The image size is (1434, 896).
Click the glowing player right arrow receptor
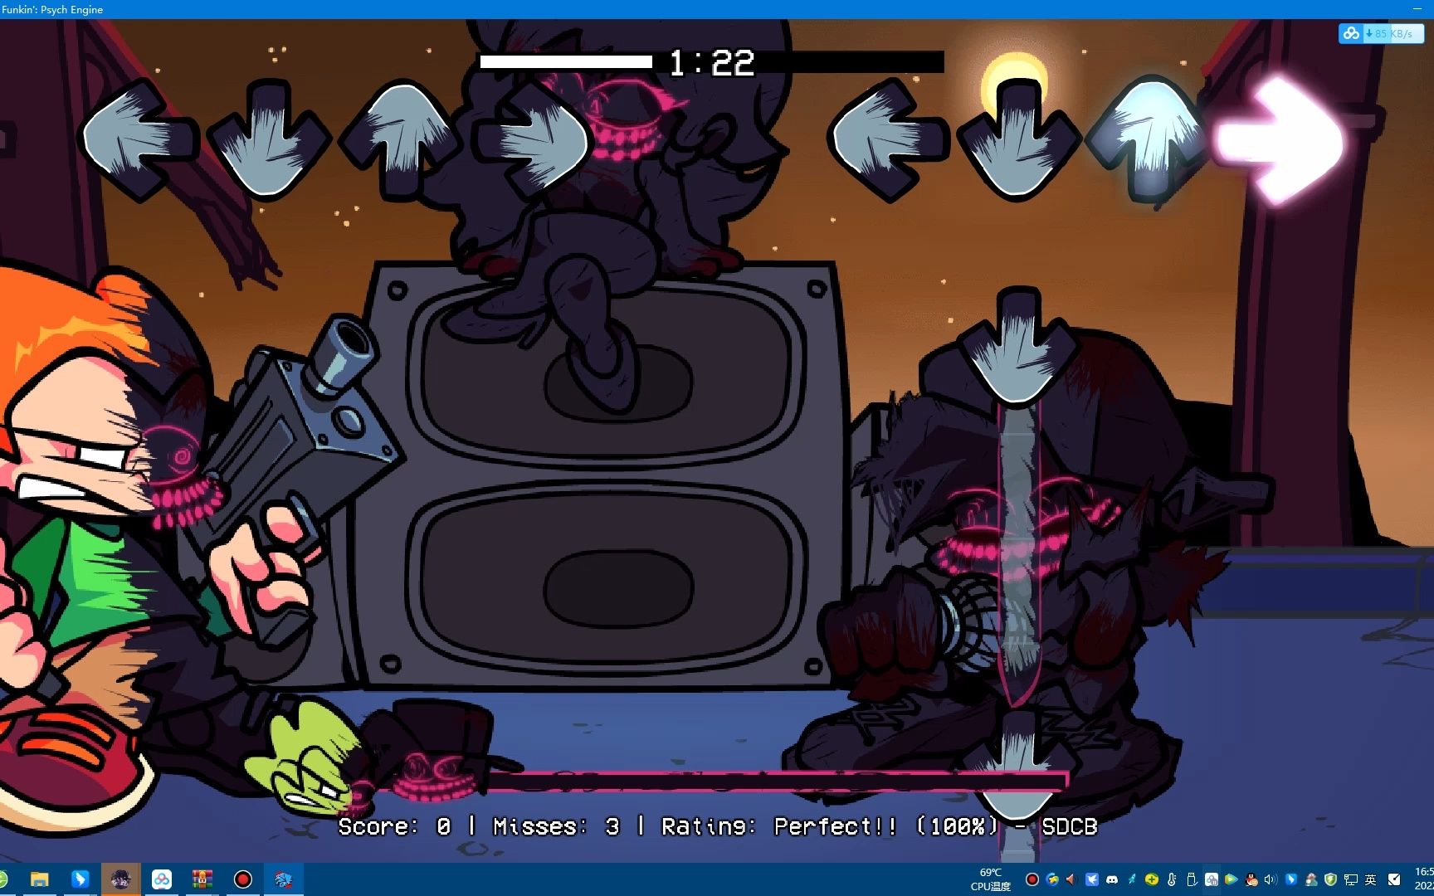point(1279,140)
